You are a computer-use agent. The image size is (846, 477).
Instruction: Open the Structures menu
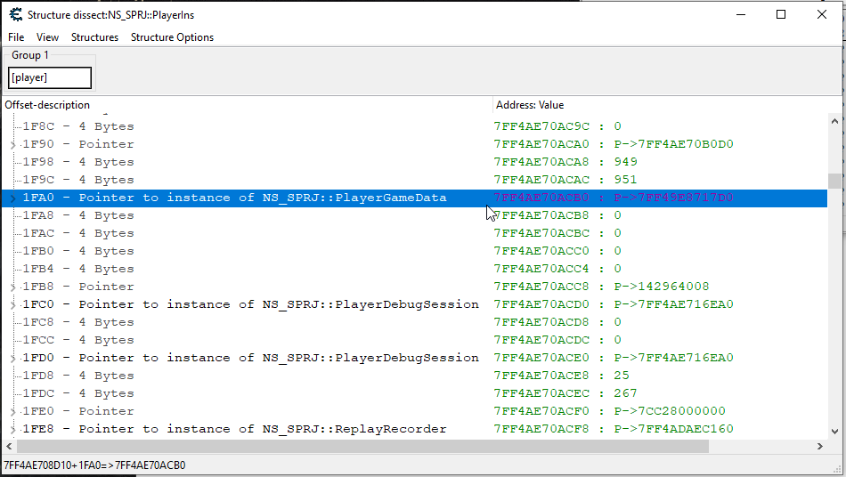(94, 37)
